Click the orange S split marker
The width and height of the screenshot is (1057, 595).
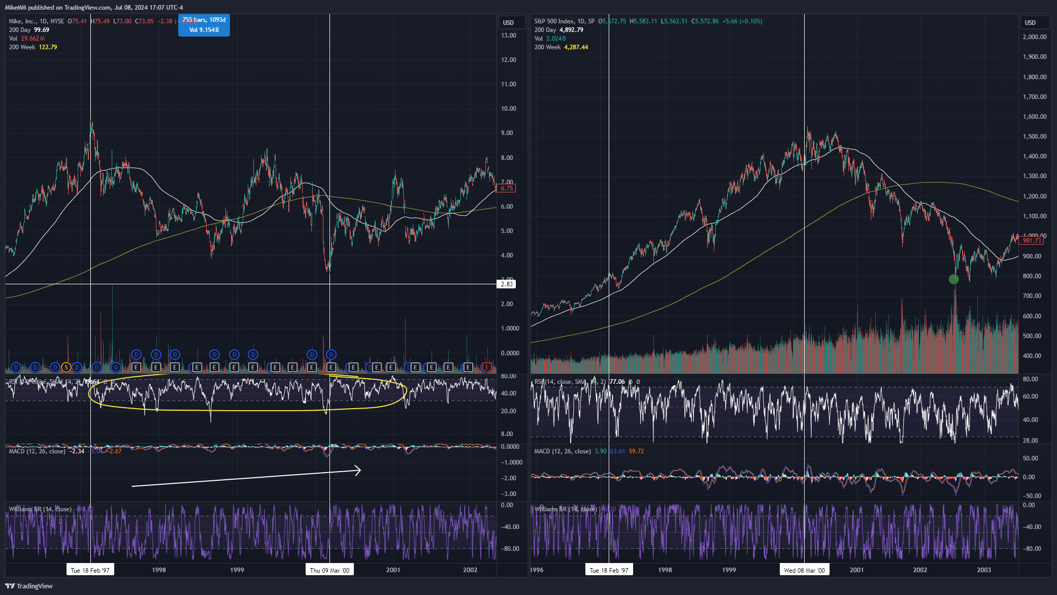66,367
